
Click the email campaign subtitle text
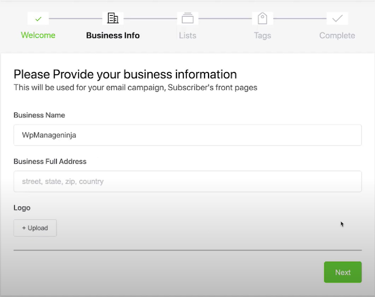pos(135,87)
